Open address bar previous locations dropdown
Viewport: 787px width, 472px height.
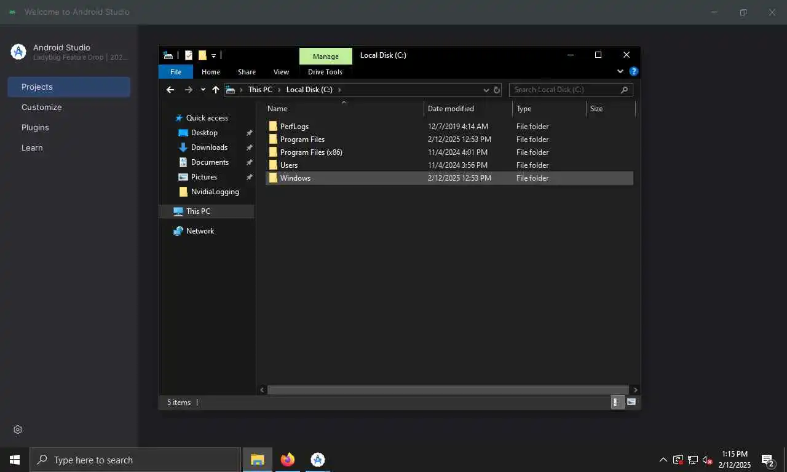tap(486, 90)
